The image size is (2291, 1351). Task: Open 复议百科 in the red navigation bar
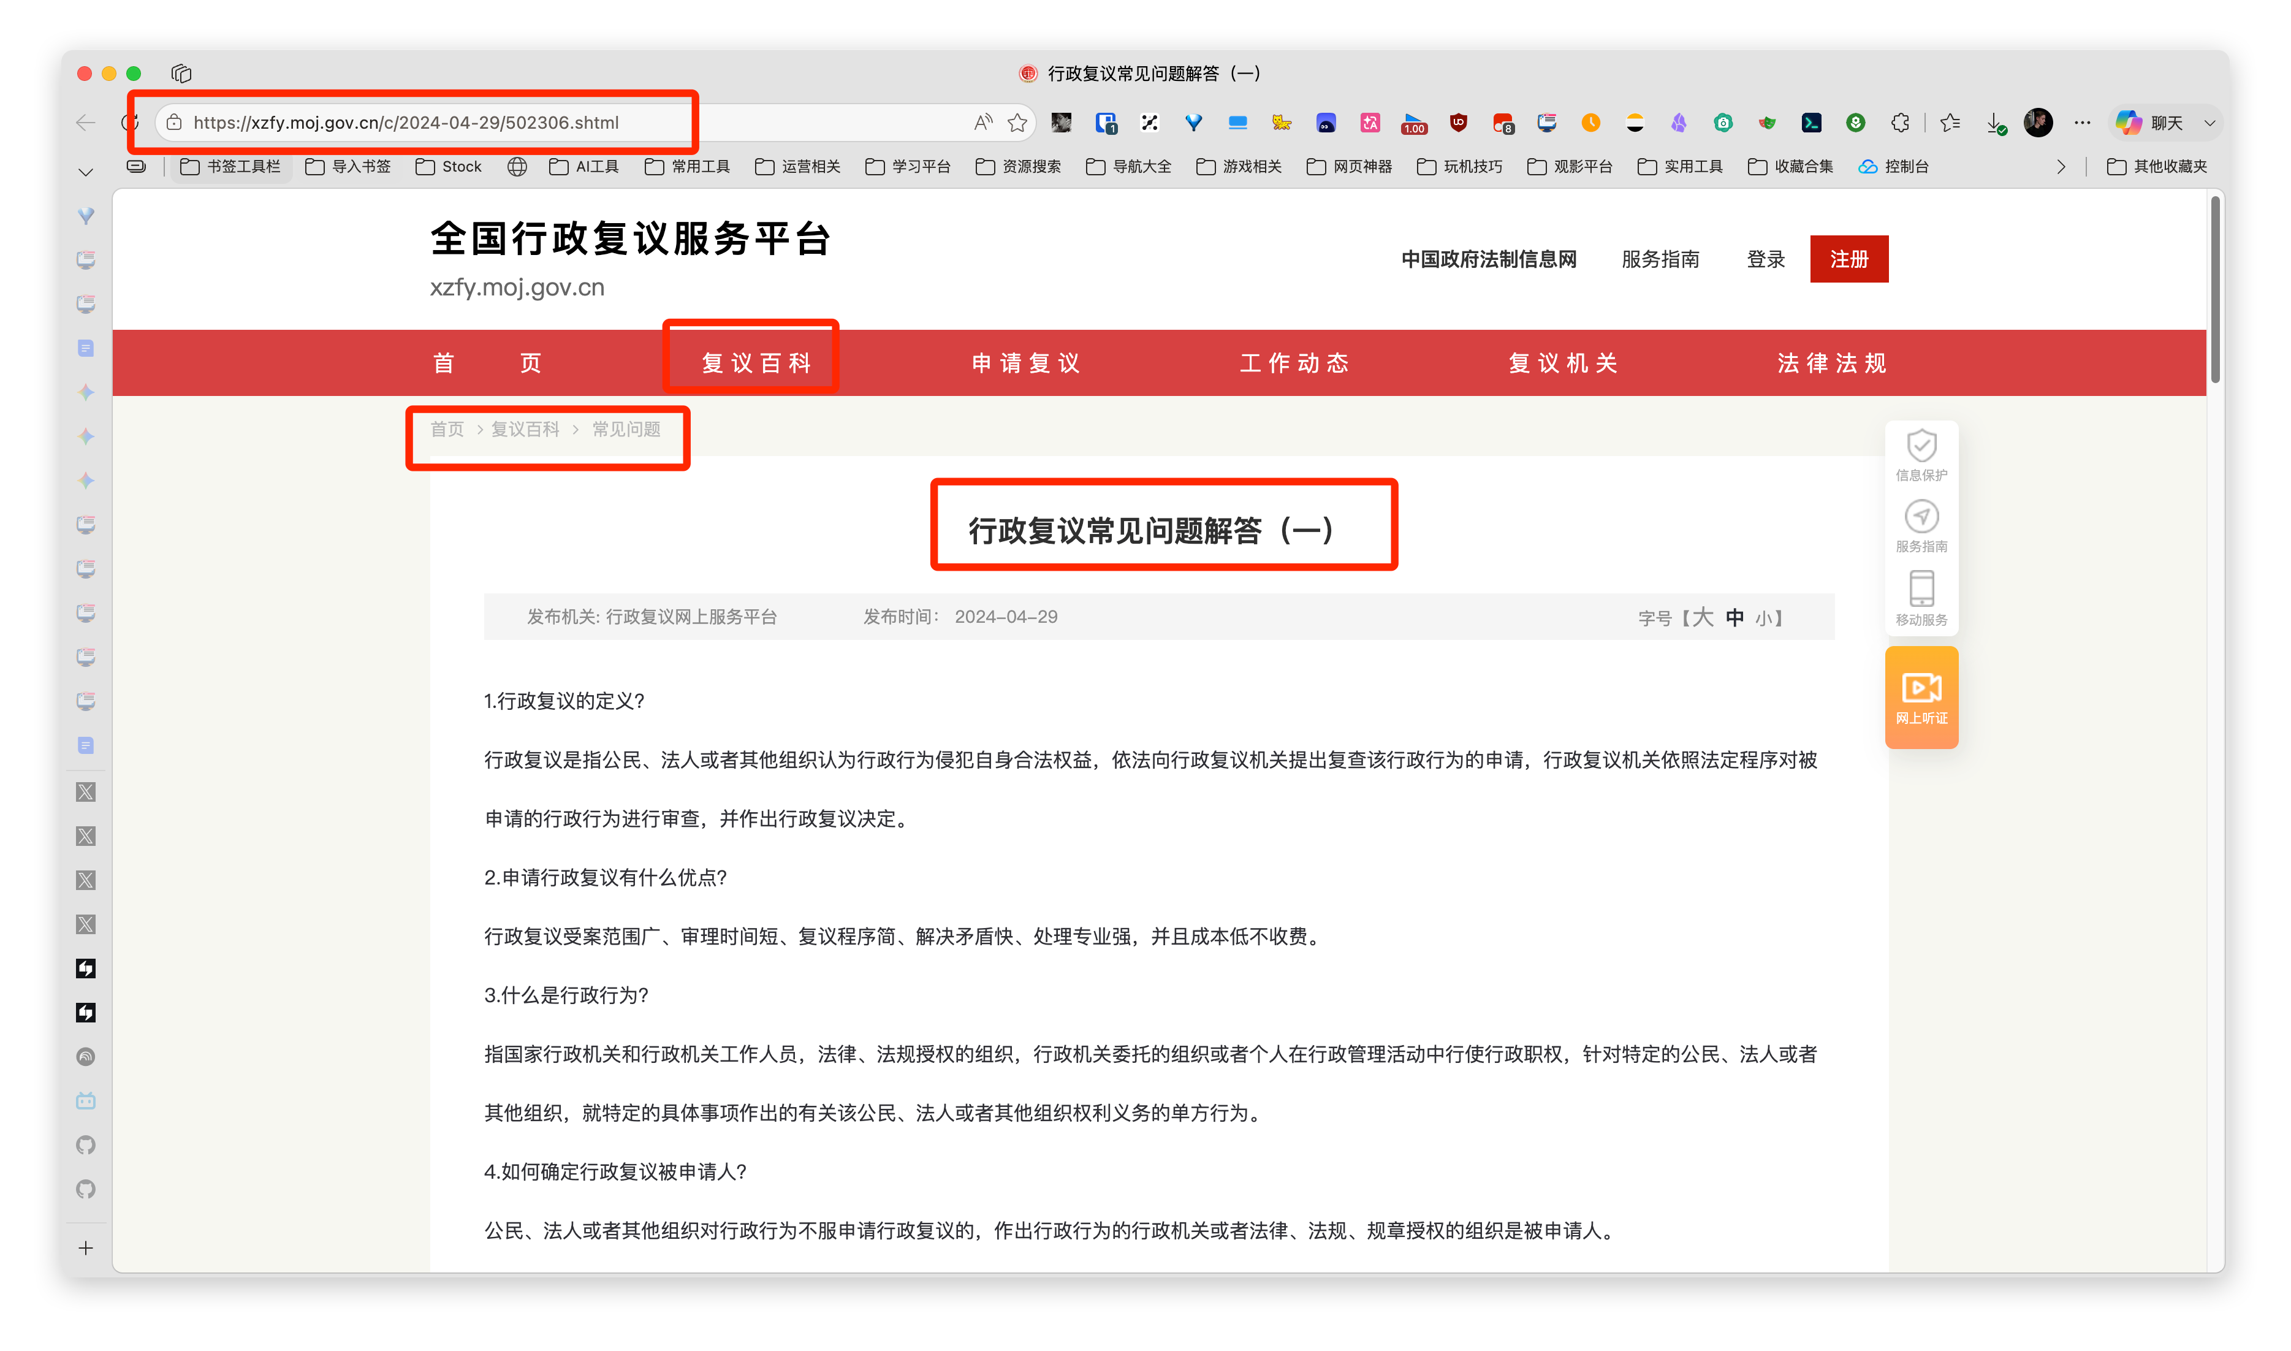[x=756, y=363]
